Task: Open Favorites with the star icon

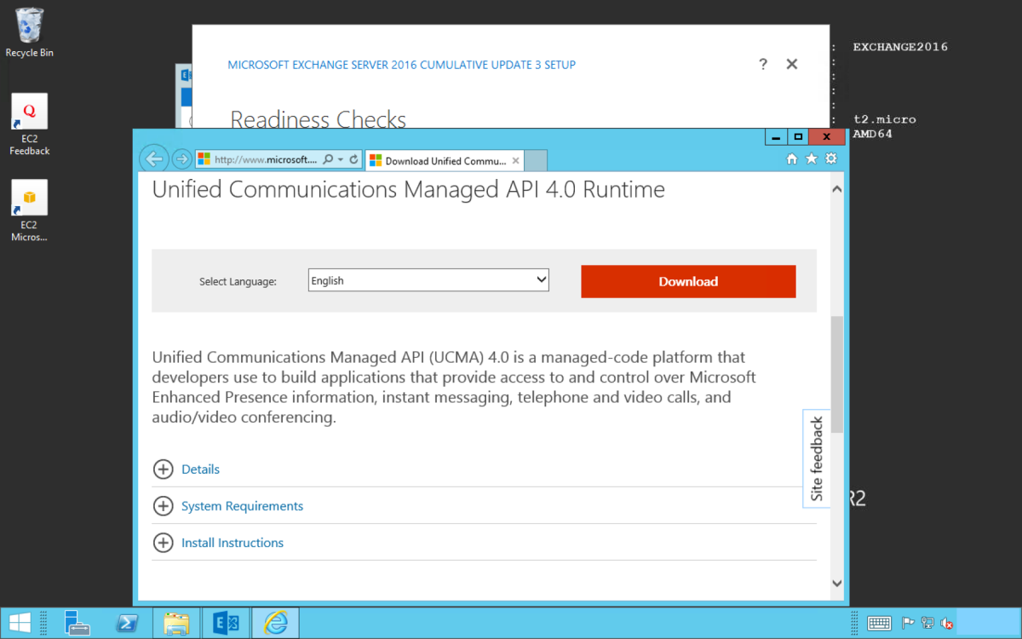Action: point(812,159)
